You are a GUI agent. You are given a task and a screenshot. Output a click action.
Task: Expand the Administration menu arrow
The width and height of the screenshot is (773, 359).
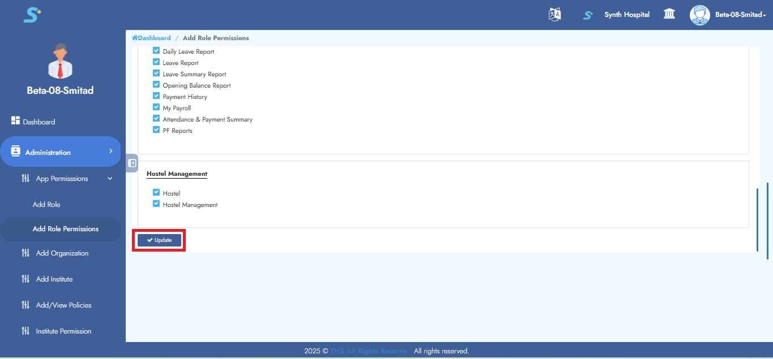pos(112,152)
